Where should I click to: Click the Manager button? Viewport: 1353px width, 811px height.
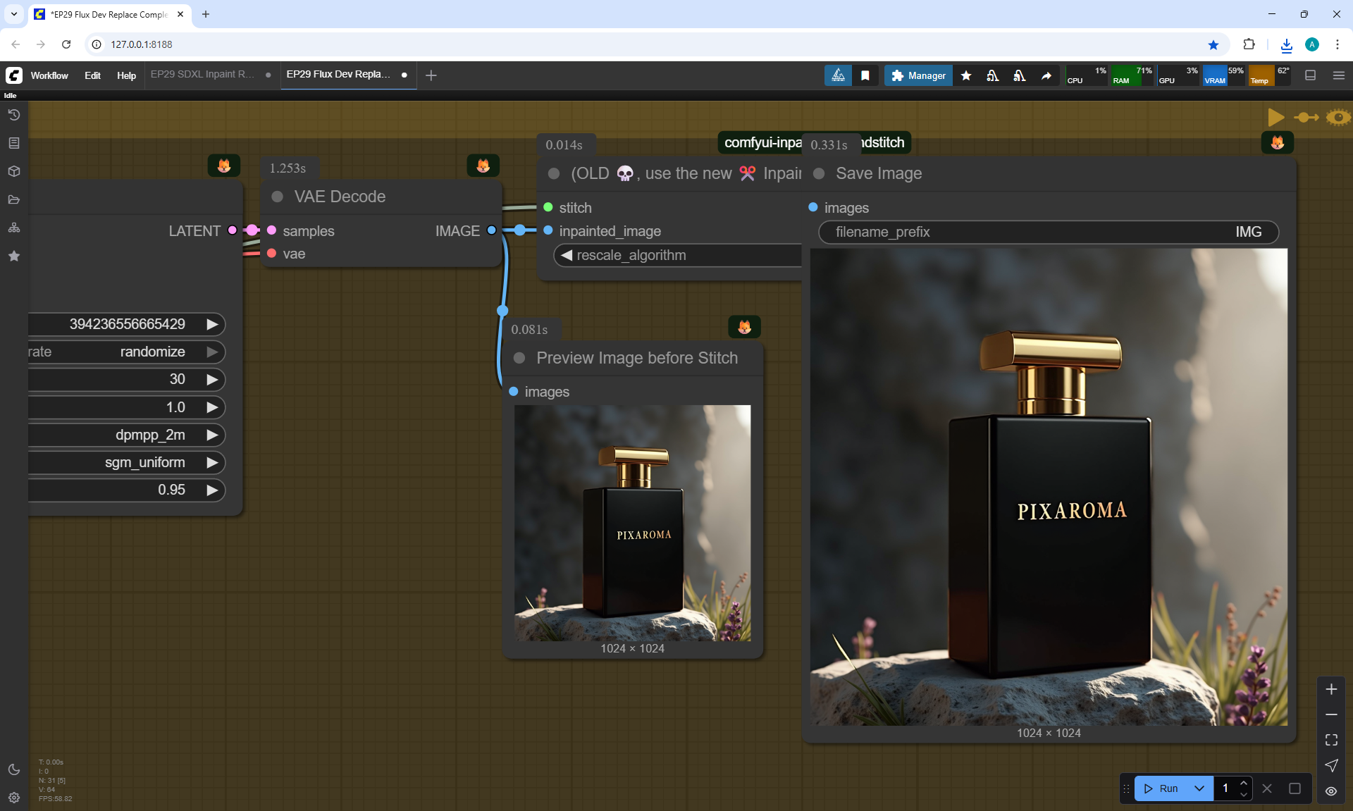(918, 75)
